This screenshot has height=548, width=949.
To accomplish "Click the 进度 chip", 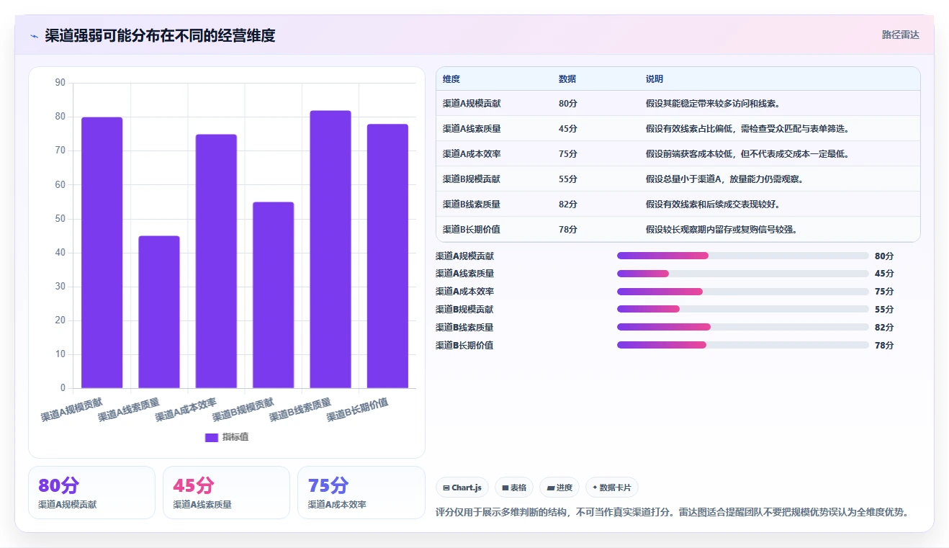I will coord(559,488).
